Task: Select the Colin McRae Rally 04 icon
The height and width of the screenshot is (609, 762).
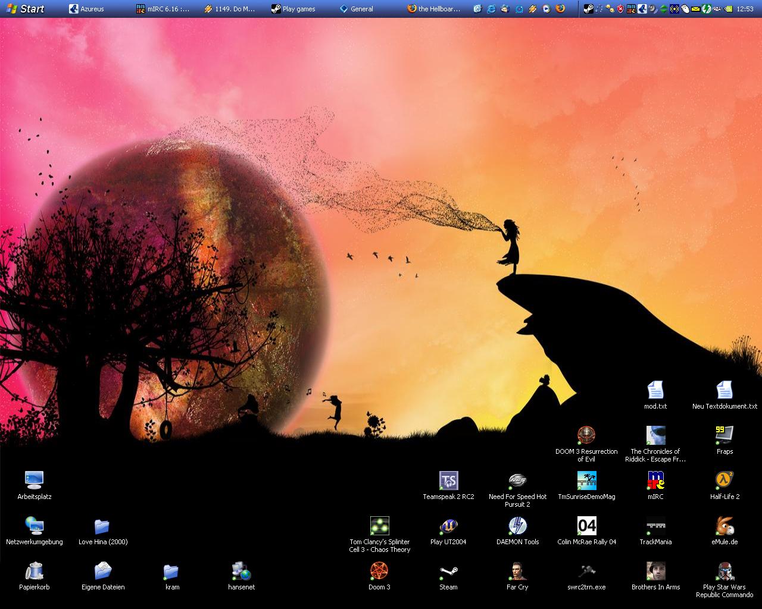Action: coord(586,526)
